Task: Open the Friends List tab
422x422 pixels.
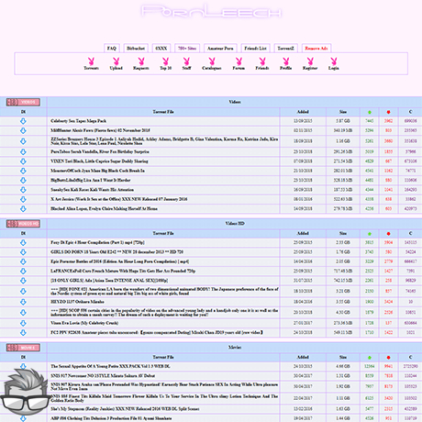Action: click(x=255, y=49)
